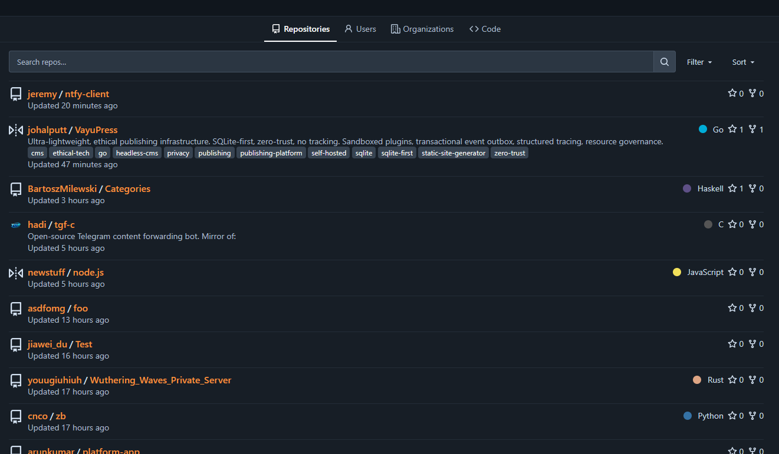This screenshot has height=454, width=779.
Task: Select the self-hosted topic tag
Action: (329, 153)
